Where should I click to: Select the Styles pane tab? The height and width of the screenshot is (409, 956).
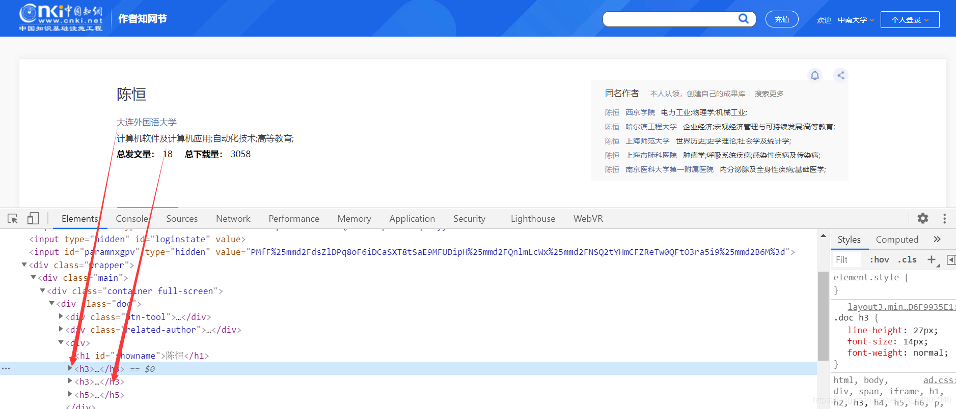849,239
